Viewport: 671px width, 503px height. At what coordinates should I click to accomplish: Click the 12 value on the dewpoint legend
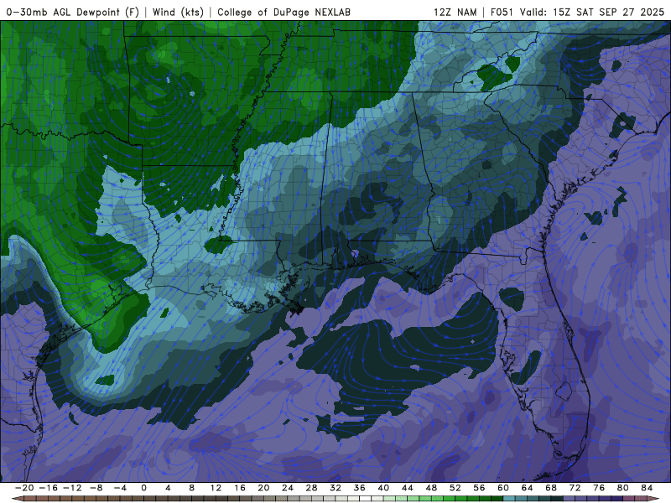click(216, 488)
